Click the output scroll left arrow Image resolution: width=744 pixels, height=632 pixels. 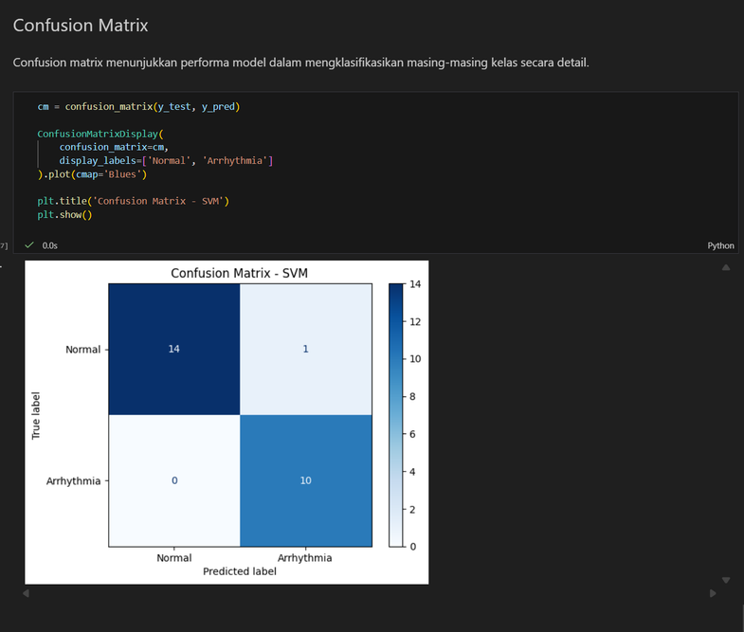[x=26, y=593]
